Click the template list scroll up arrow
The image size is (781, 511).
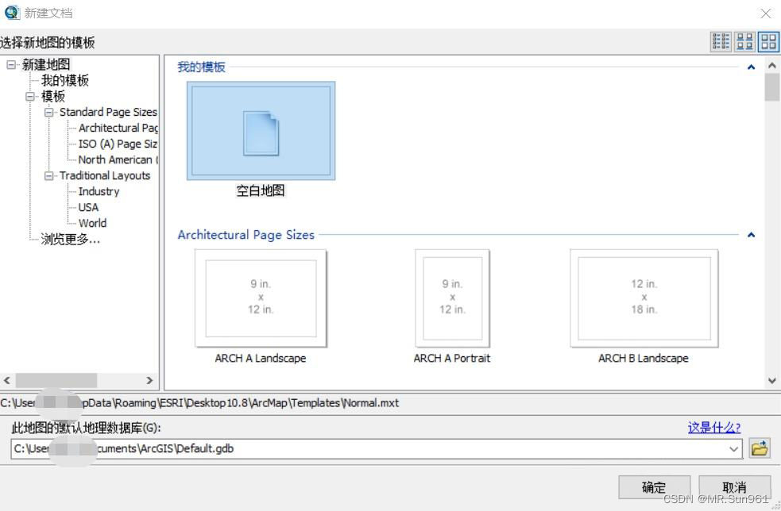(771, 65)
